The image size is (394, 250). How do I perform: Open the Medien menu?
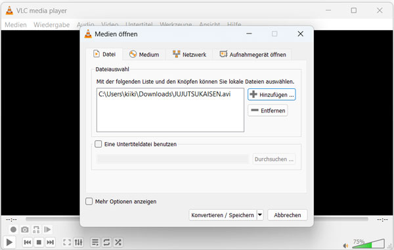pos(16,25)
